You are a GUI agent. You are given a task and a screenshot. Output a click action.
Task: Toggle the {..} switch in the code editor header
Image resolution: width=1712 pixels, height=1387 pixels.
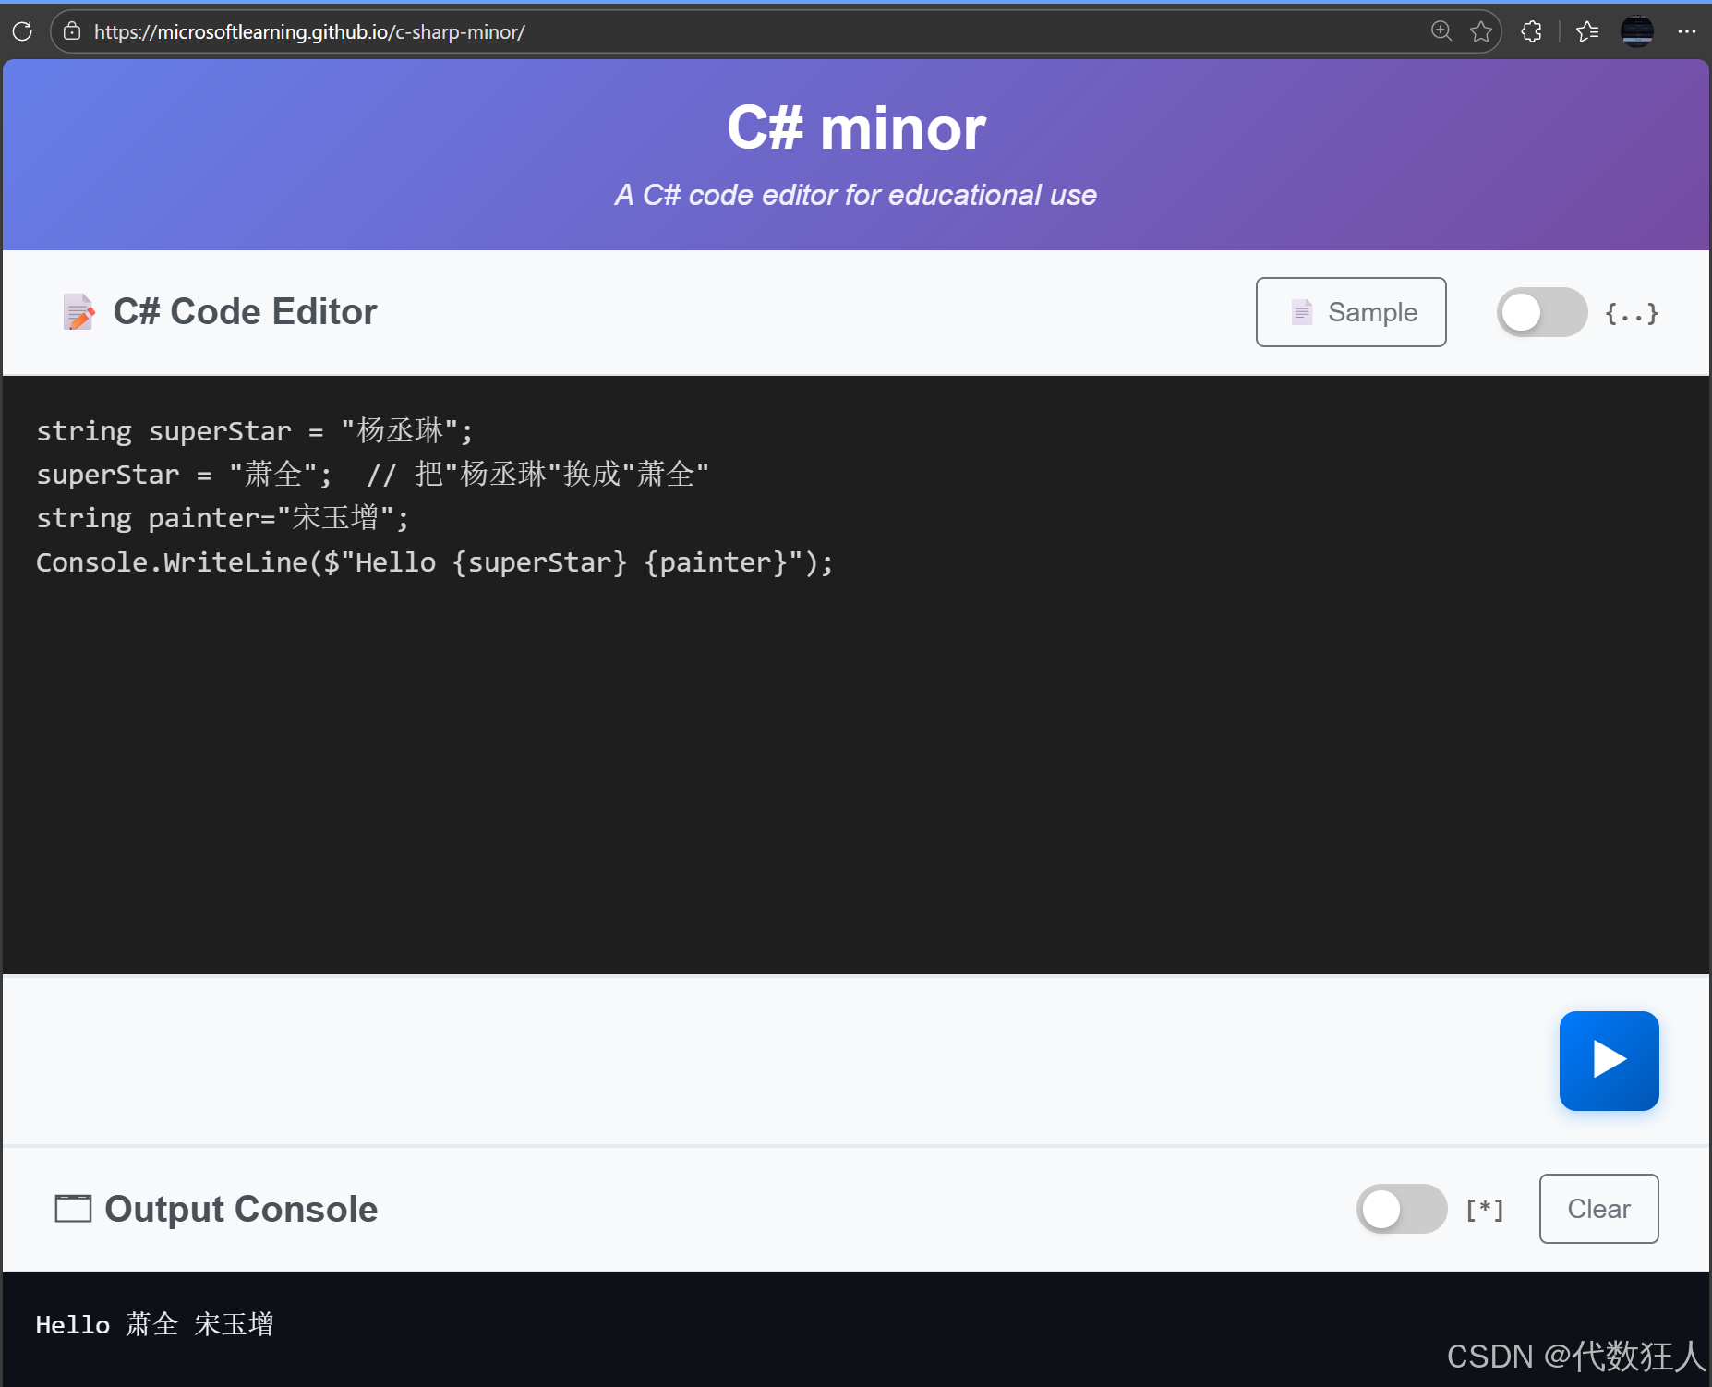[1541, 312]
